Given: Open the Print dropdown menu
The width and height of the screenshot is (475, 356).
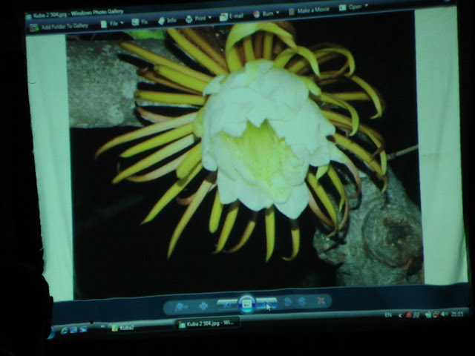Looking at the screenshot, I should (x=198, y=19).
